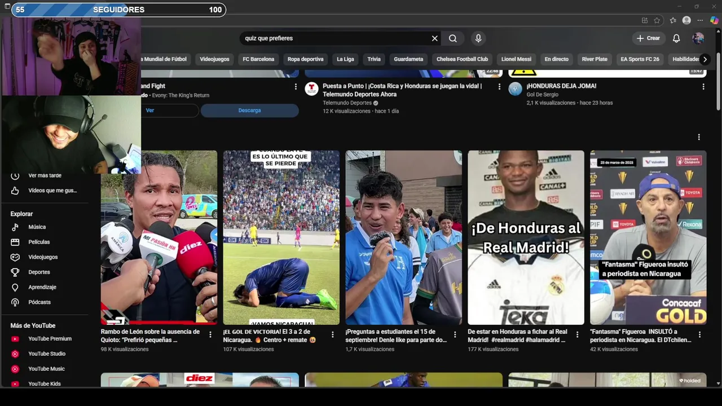Select Videojuegos filter chip
Viewport: 722px width, 406px height.
214,59
